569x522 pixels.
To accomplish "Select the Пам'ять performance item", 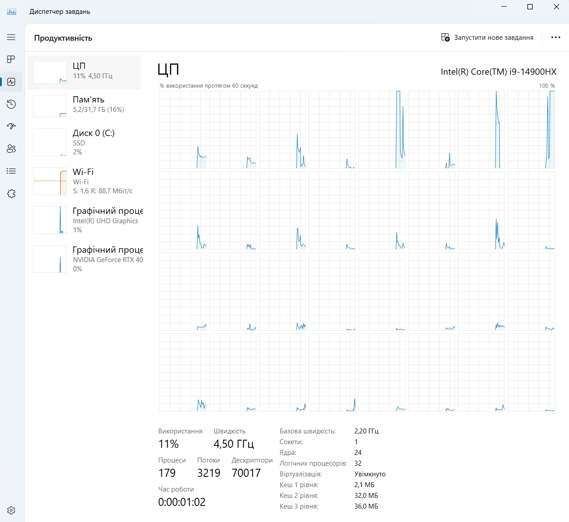I will (x=84, y=106).
